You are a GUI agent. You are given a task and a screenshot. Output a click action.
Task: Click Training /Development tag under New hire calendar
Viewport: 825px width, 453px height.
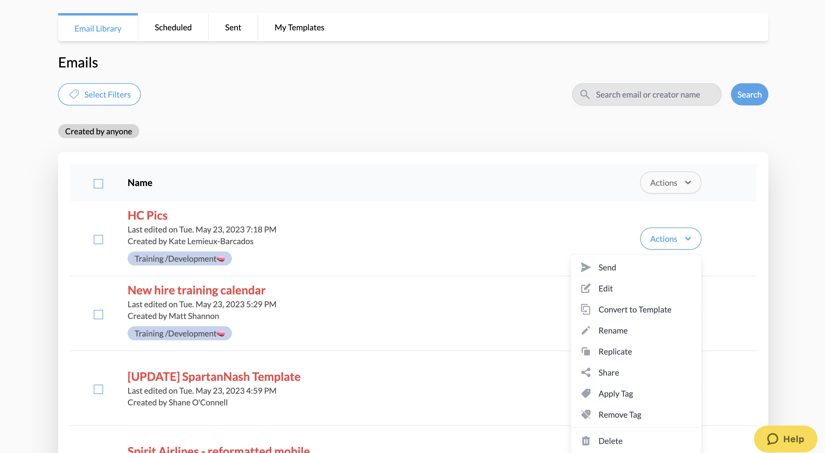pyautogui.click(x=179, y=333)
